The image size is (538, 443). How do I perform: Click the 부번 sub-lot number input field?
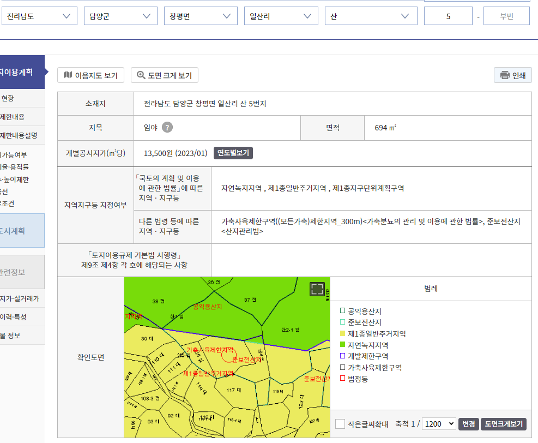[x=506, y=16]
